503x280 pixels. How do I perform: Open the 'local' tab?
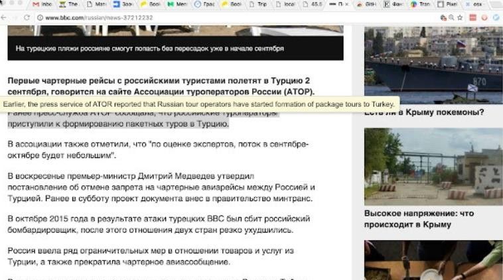coord(285,4)
